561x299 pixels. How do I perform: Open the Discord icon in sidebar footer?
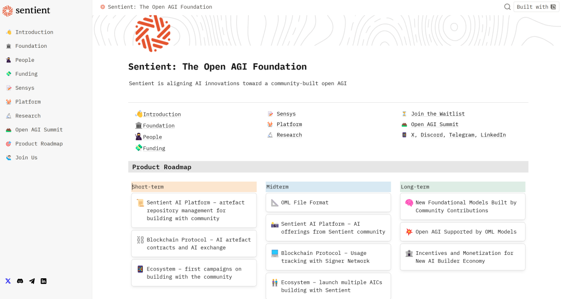pyautogui.click(x=20, y=281)
